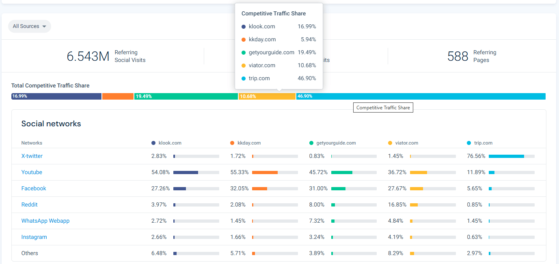Click the klook.com column header
The width and height of the screenshot is (559, 264).
click(166, 143)
